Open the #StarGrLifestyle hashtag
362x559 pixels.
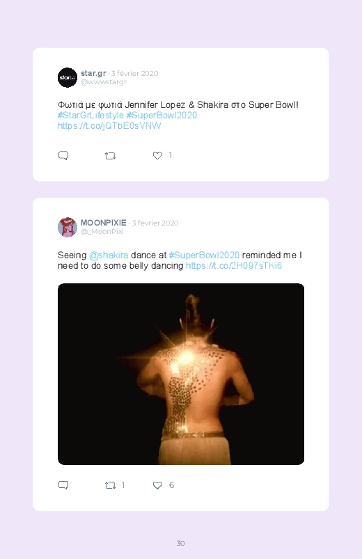pyautogui.click(x=90, y=115)
